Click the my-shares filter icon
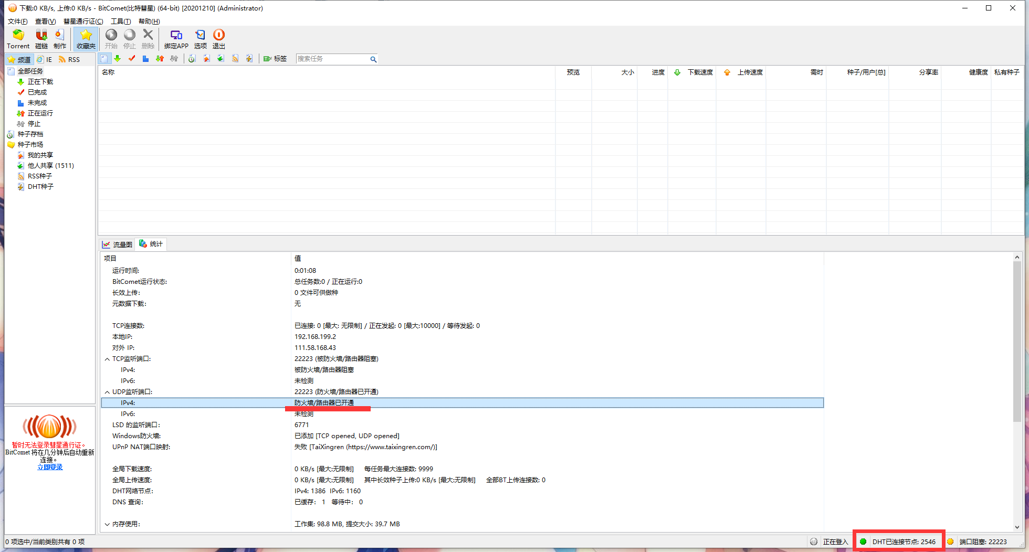This screenshot has width=1029, height=552. [x=207, y=59]
